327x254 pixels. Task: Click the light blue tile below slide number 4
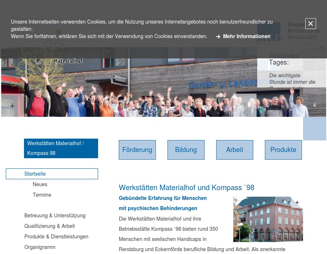(315, 128)
